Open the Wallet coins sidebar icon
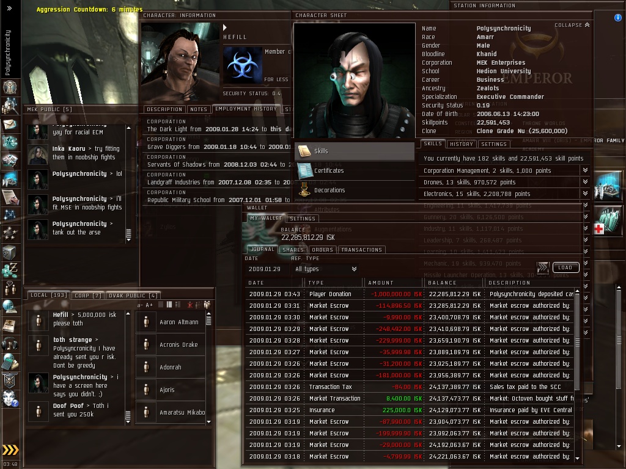The height and width of the screenshot is (469, 626). click(x=10, y=270)
